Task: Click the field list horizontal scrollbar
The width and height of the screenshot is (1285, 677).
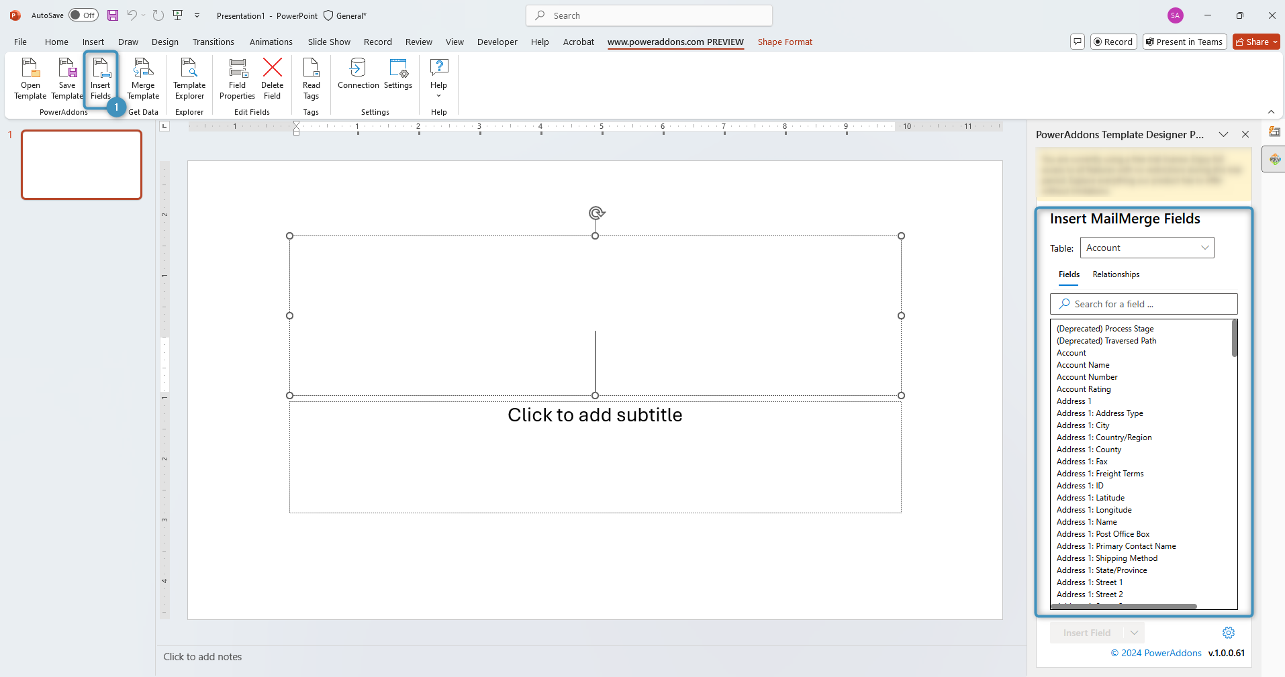Action: point(1125,606)
